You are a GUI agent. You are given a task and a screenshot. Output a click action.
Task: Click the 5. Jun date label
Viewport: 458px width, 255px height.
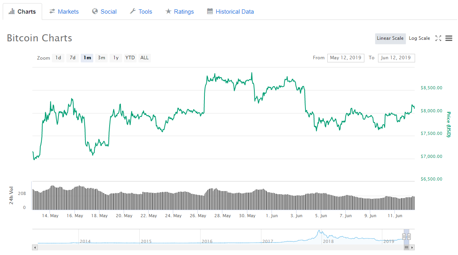[321, 216]
